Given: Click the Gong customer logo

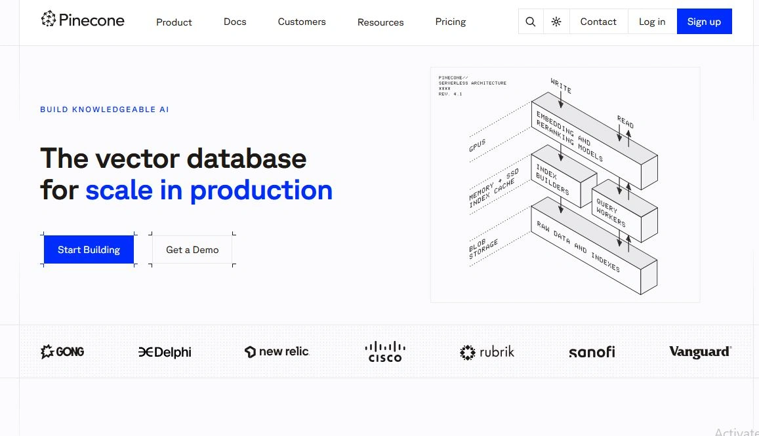Looking at the screenshot, I should (x=62, y=352).
